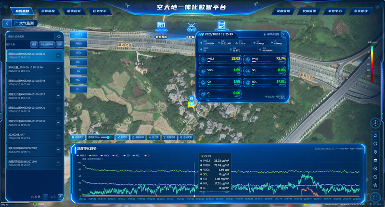The width and height of the screenshot is (385, 207).
Task: Click the NO₂ 17.01 reading card
Action: tap(265, 83)
